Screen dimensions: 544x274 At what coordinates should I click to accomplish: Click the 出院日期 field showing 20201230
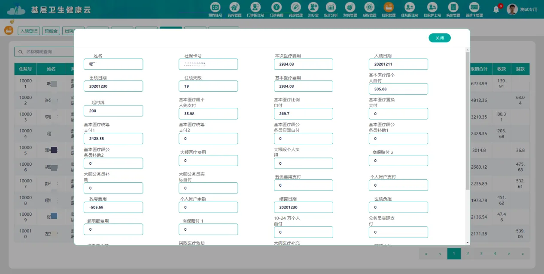pyautogui.click(x=113, y=86)
